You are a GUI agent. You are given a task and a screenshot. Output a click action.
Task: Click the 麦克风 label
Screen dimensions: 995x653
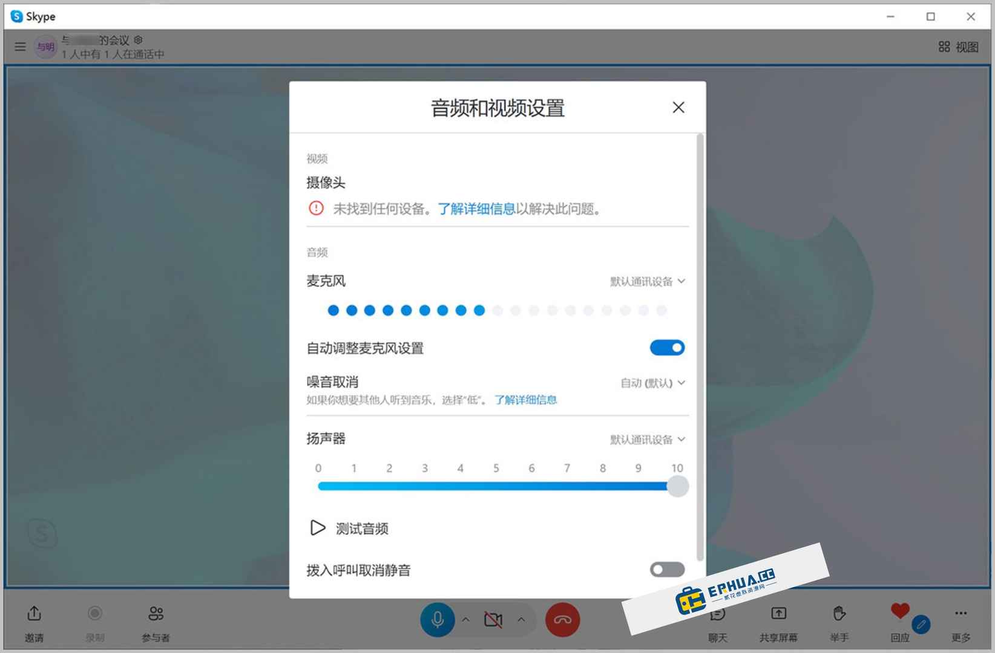(326, 281)
